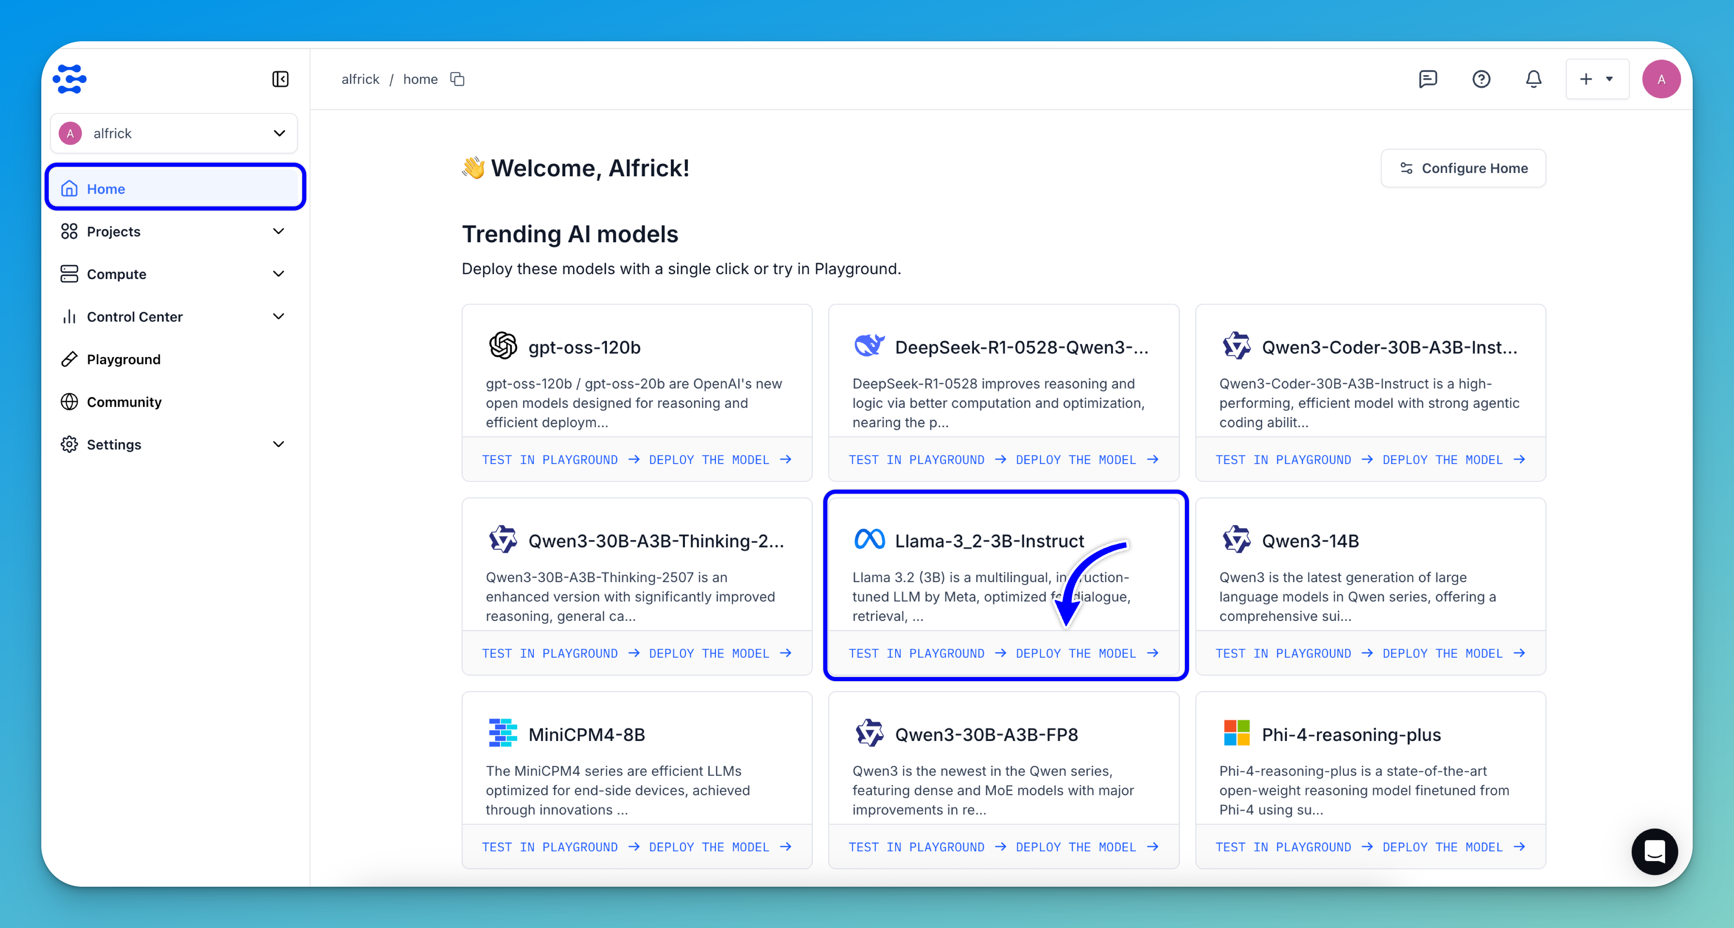Deploy the Qwen3-Coder-30B-A3B model

click(1454, 459)
